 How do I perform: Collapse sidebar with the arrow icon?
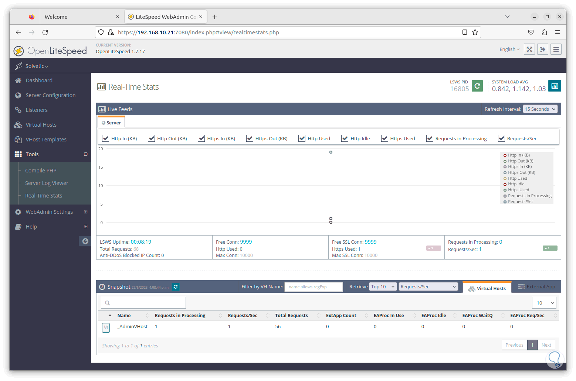[85, 241]
